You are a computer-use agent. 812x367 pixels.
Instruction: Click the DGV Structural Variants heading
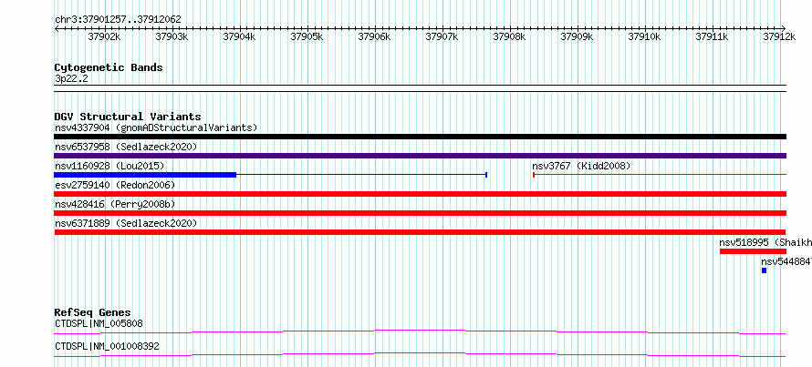(128, 117)
